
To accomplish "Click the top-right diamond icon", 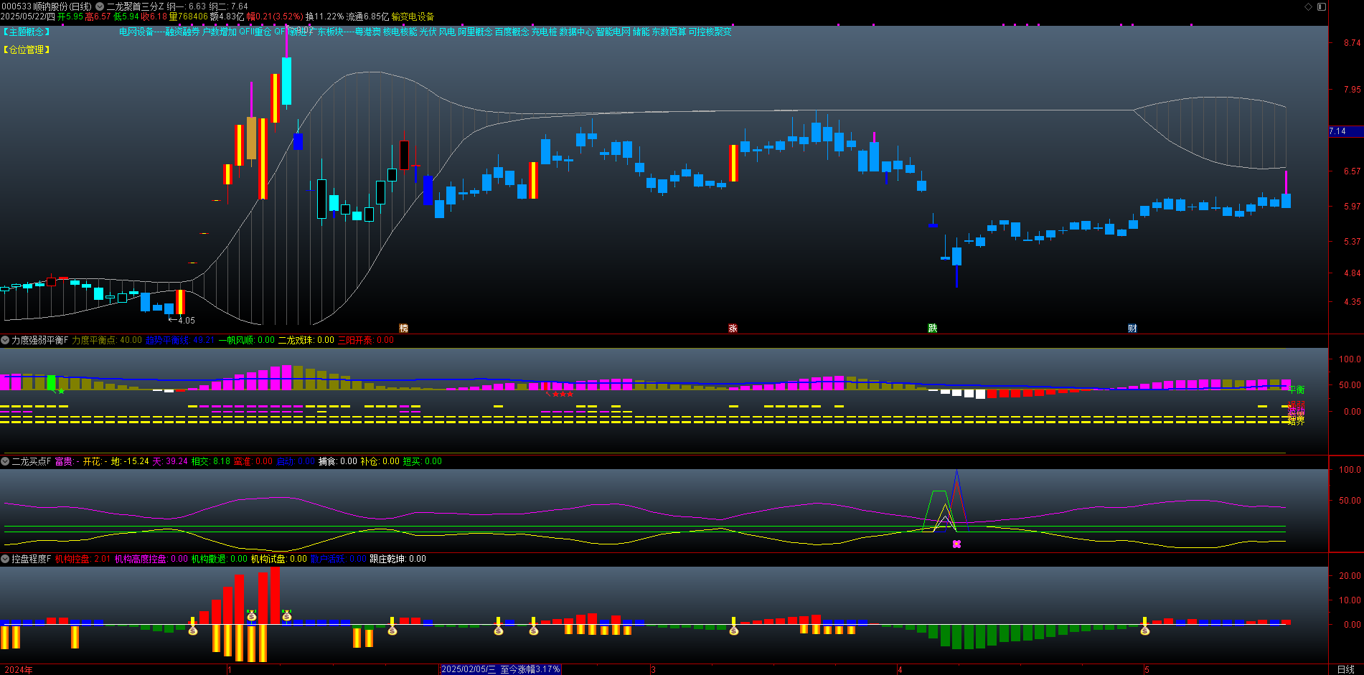I will (x=1308, y=6).
